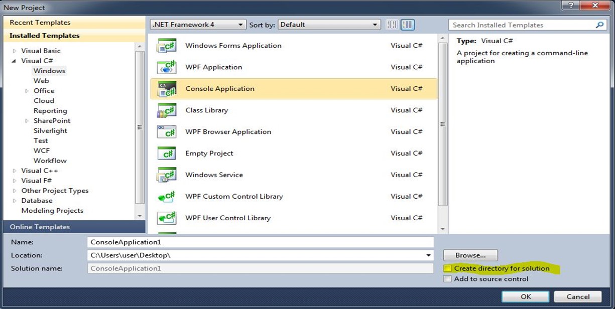
Task: Expand the SharePoint tree node
Action: [x=27, y=121]
